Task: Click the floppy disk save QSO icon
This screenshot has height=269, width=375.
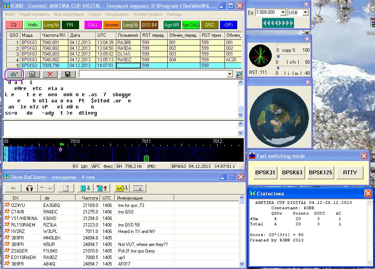Action: [68, 74]
